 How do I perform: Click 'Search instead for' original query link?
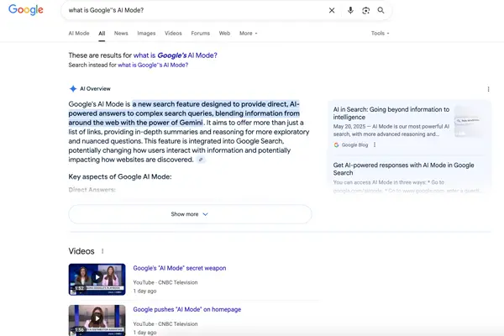tap(153, 65)
